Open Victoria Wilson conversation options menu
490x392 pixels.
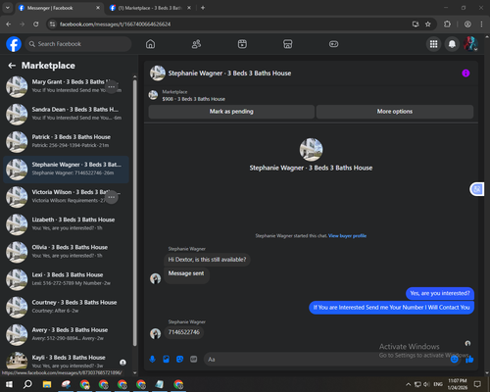112,197
